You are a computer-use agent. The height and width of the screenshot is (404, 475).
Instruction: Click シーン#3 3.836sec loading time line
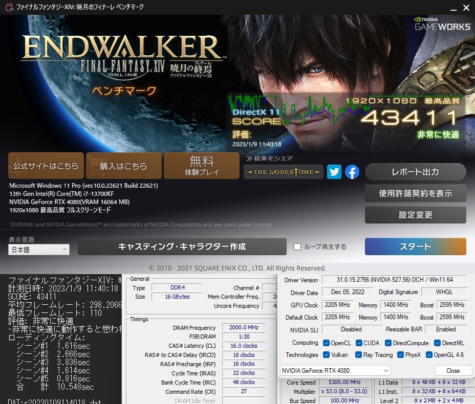[53, 362]
